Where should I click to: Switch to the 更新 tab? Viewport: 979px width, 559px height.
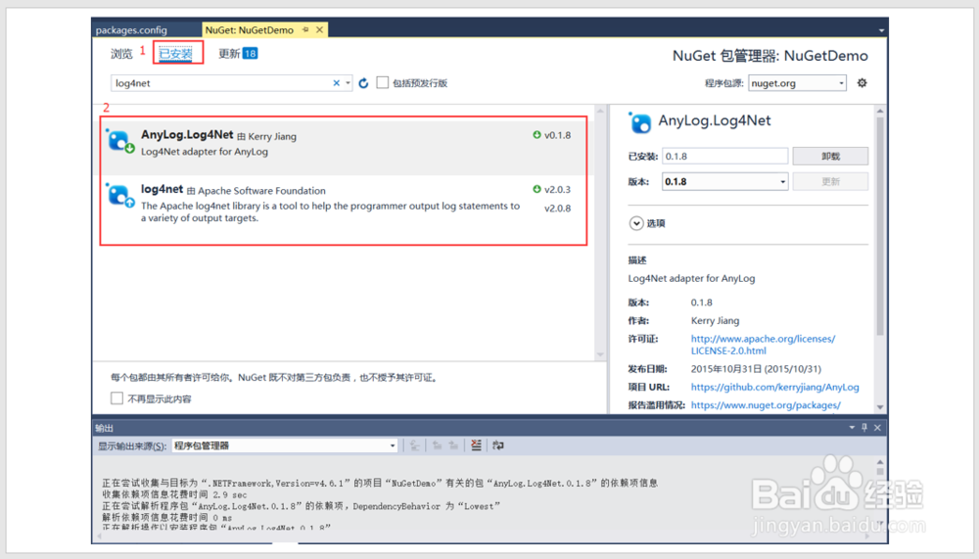click(237, 54)
